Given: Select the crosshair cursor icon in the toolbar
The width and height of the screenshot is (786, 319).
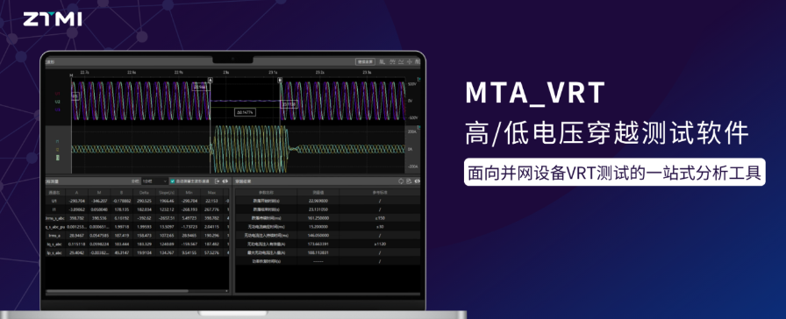Looking at the screenshot, I should [x=410, y=61].
